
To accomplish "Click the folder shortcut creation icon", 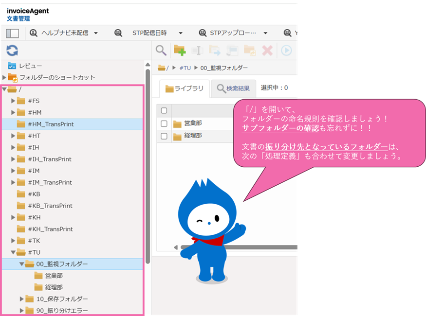I will (x=250, y=50).
